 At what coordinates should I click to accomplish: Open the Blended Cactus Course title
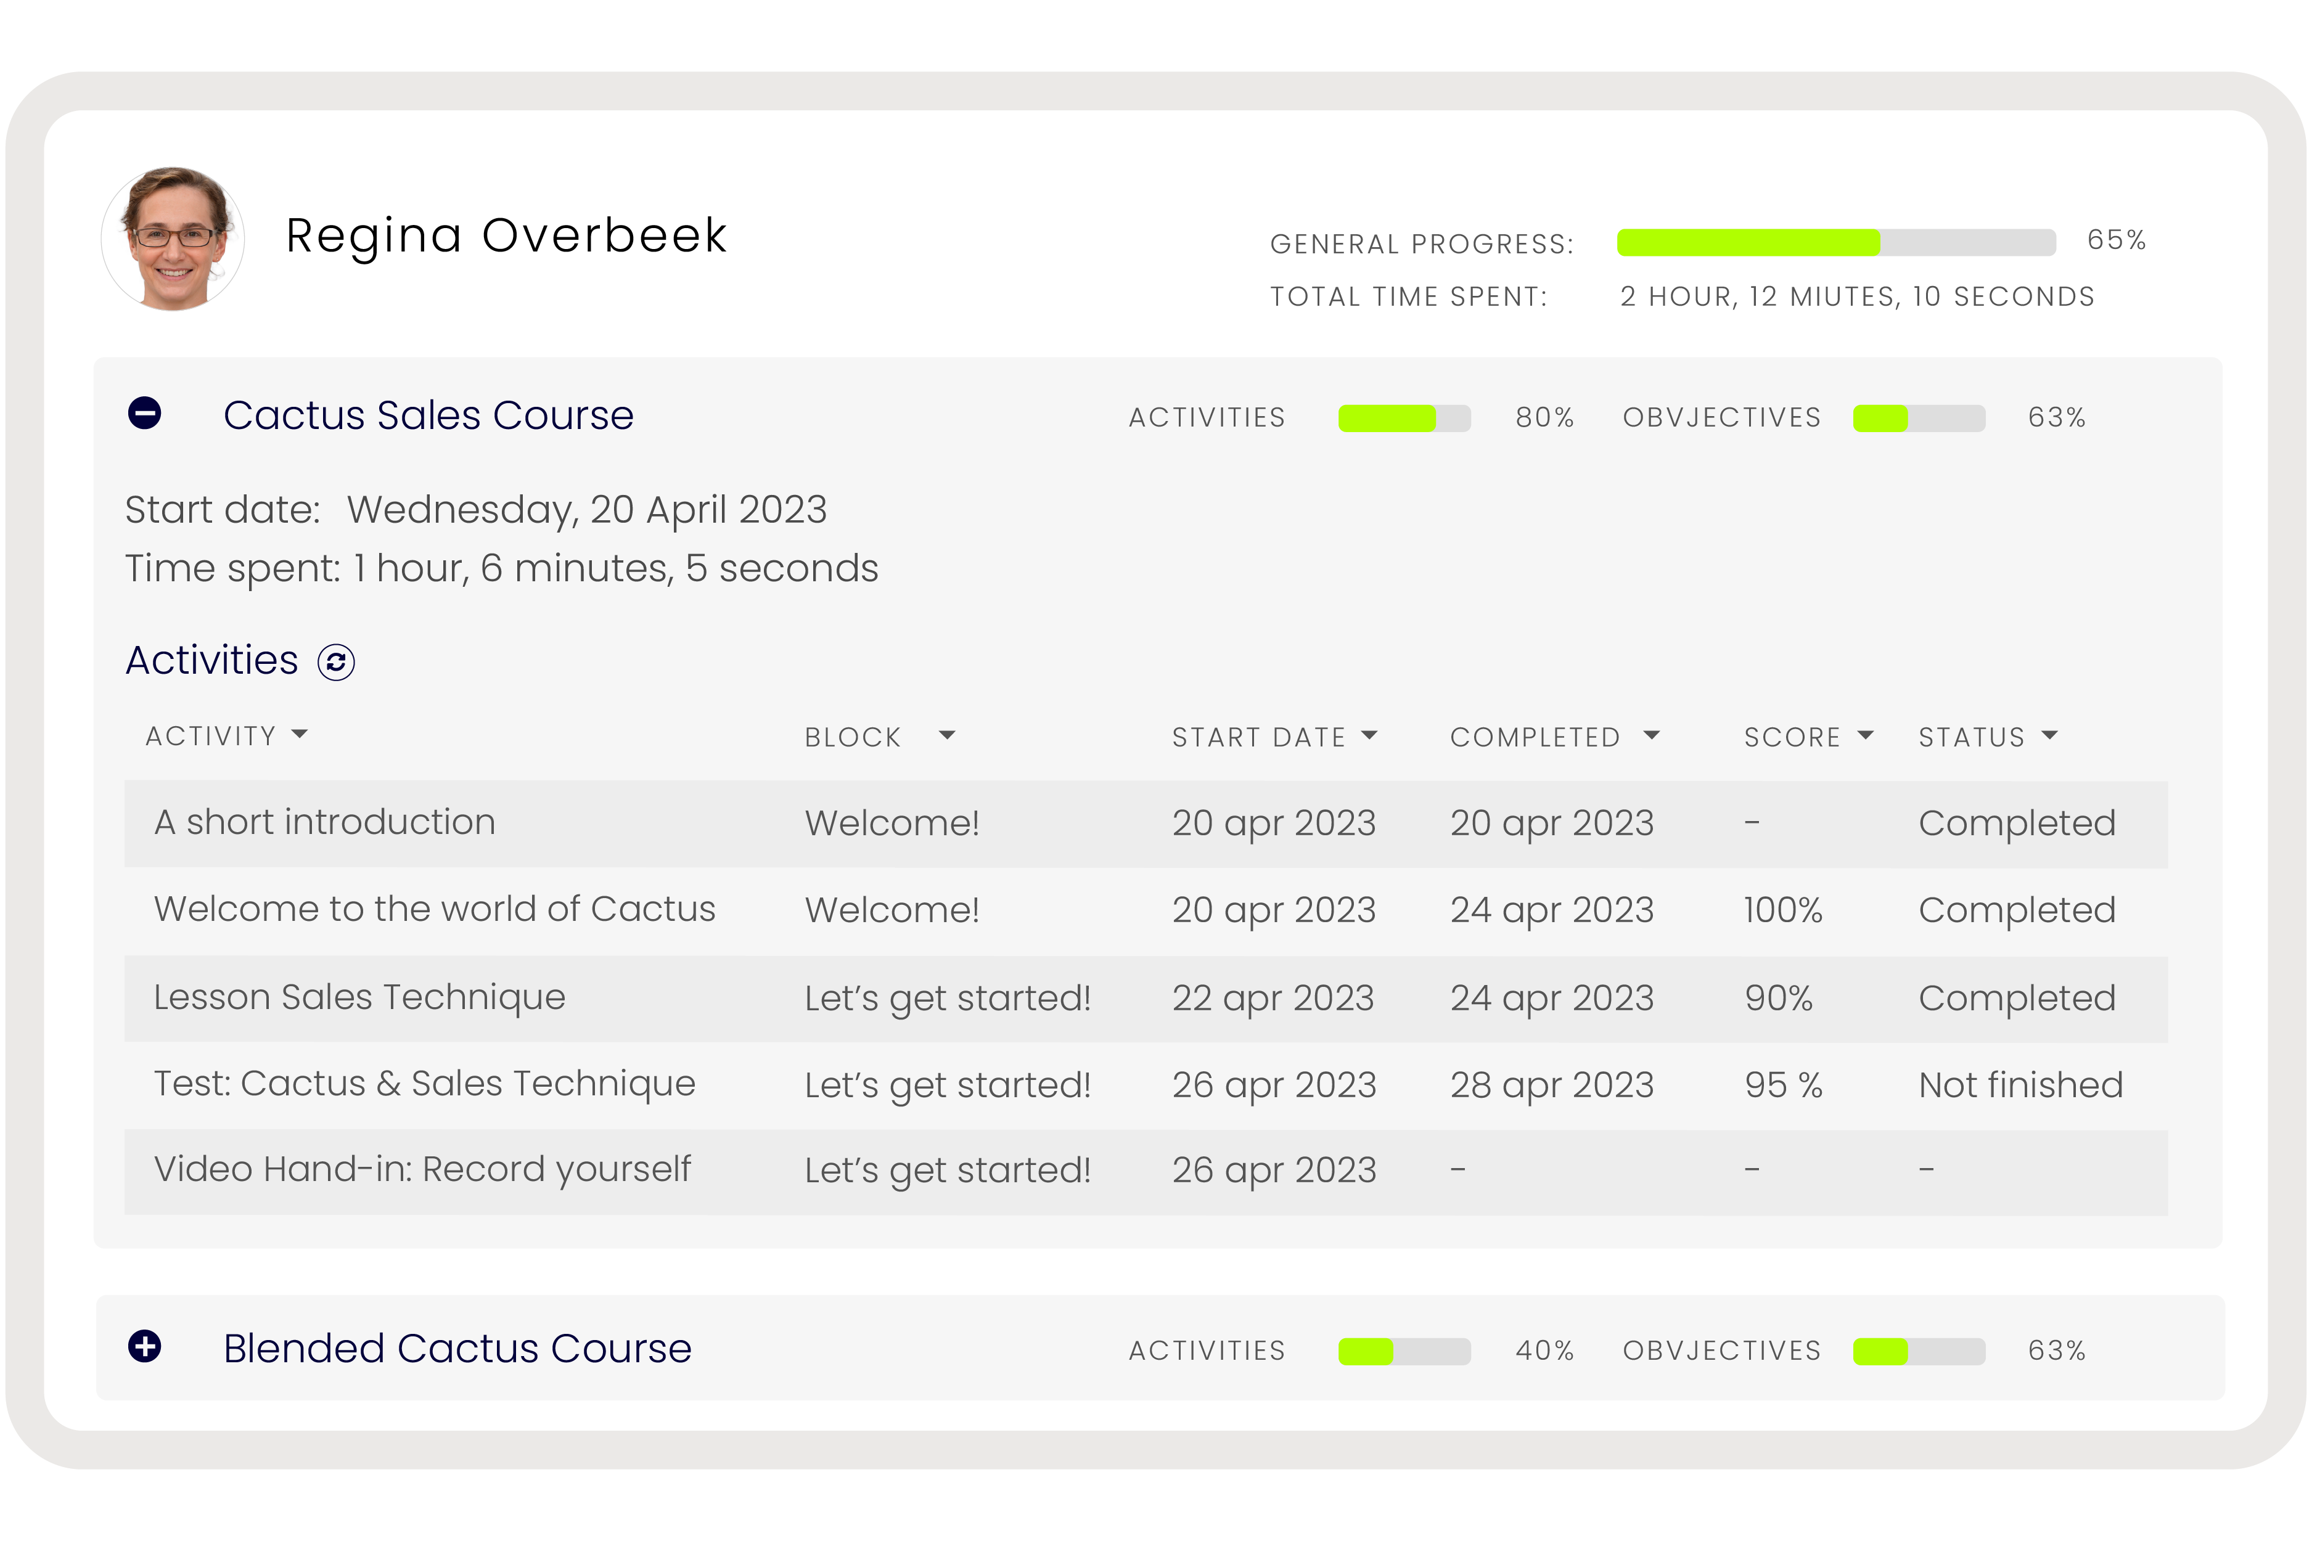click(457, 1349)
